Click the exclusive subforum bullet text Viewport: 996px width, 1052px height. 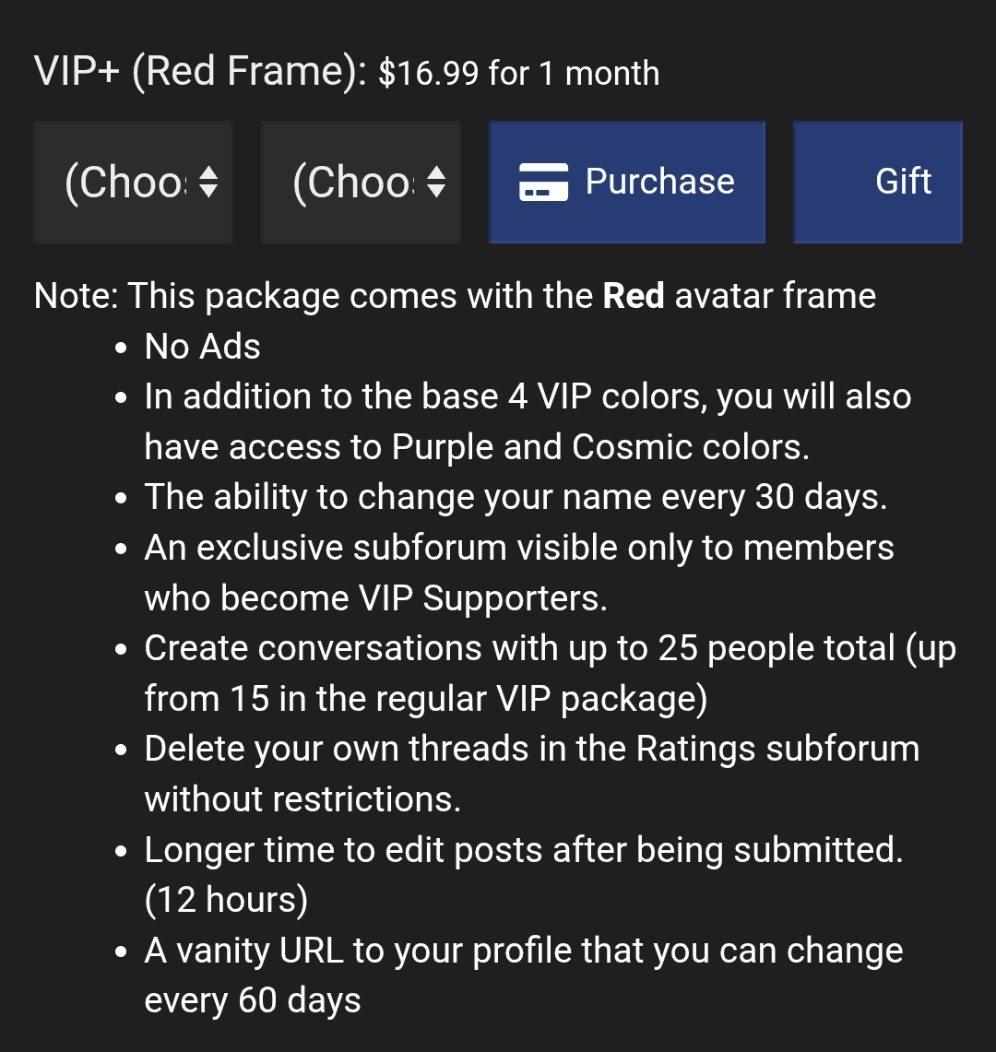516,572
